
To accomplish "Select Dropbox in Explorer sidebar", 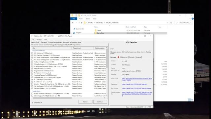I will click(77, 33).
